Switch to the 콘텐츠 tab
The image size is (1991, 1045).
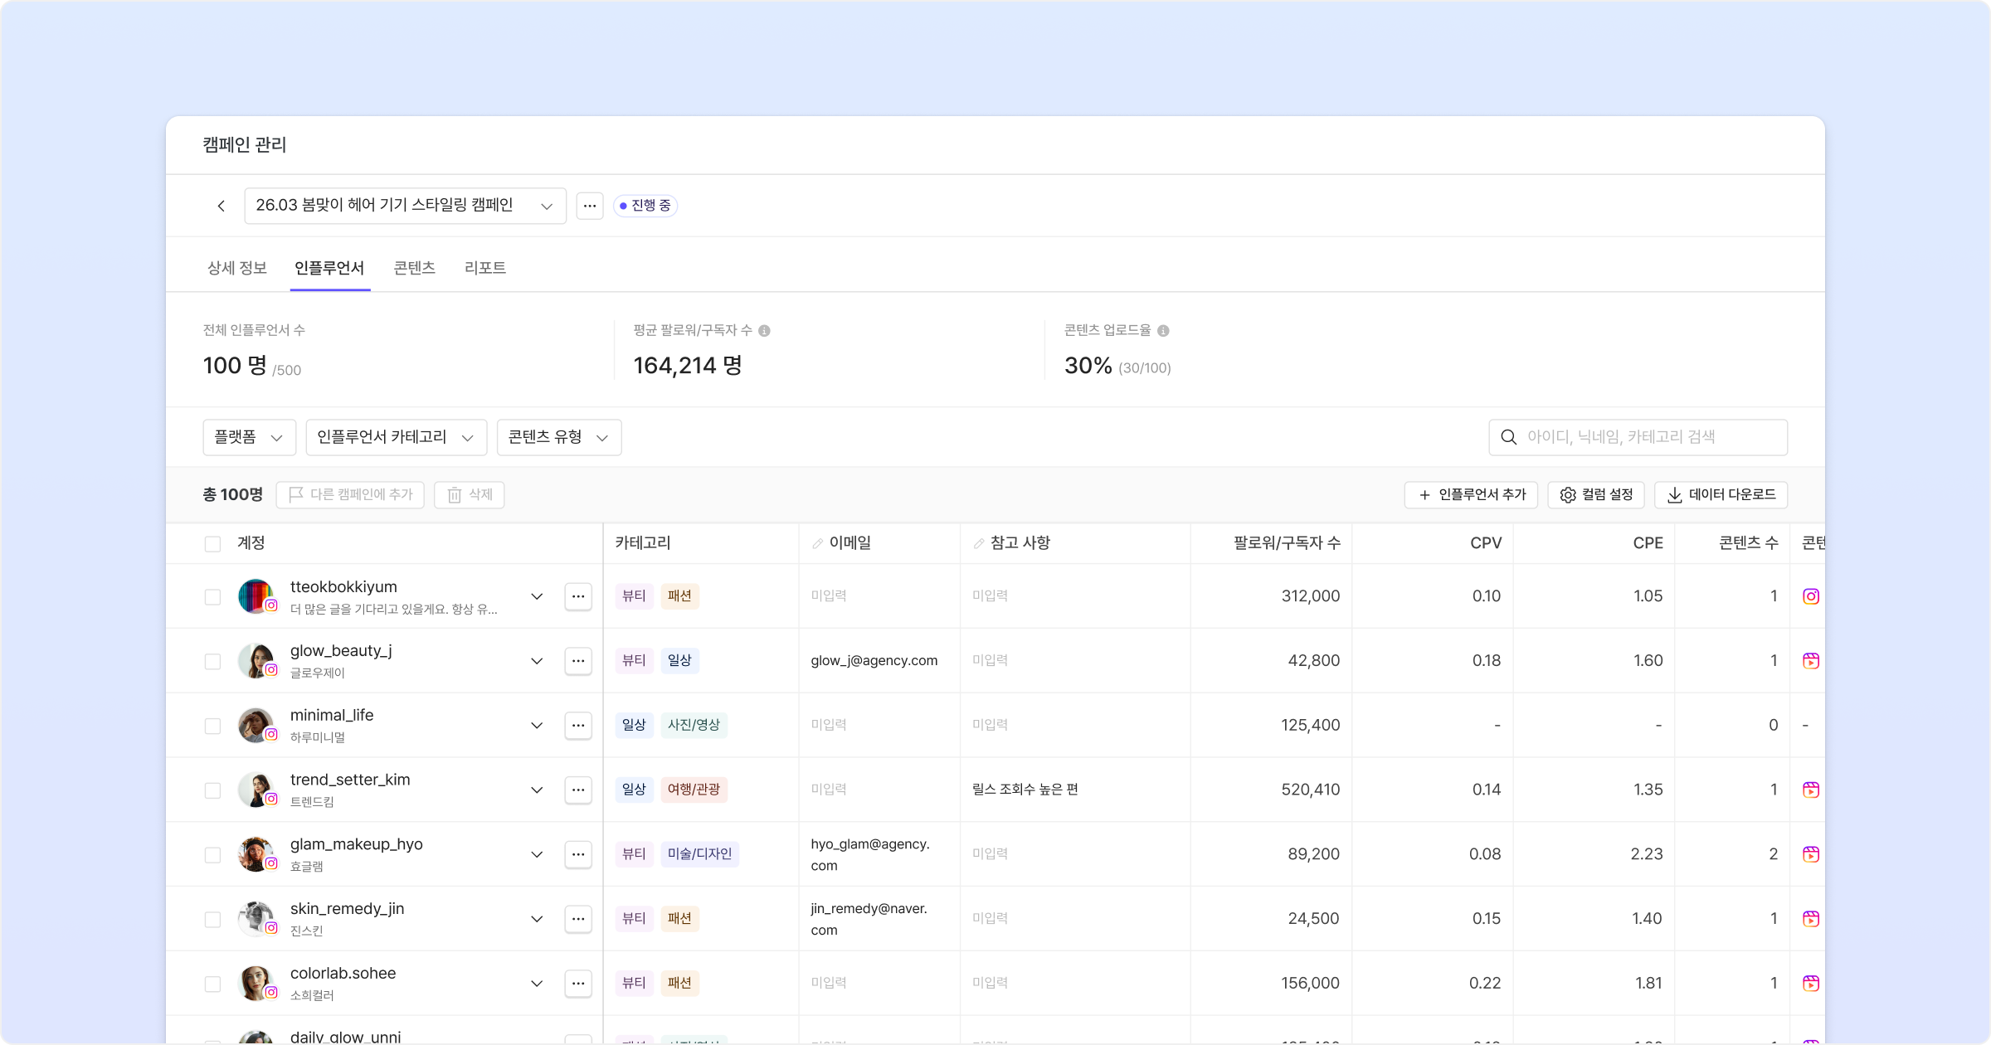pyautogui.click(x=414, y=268)
